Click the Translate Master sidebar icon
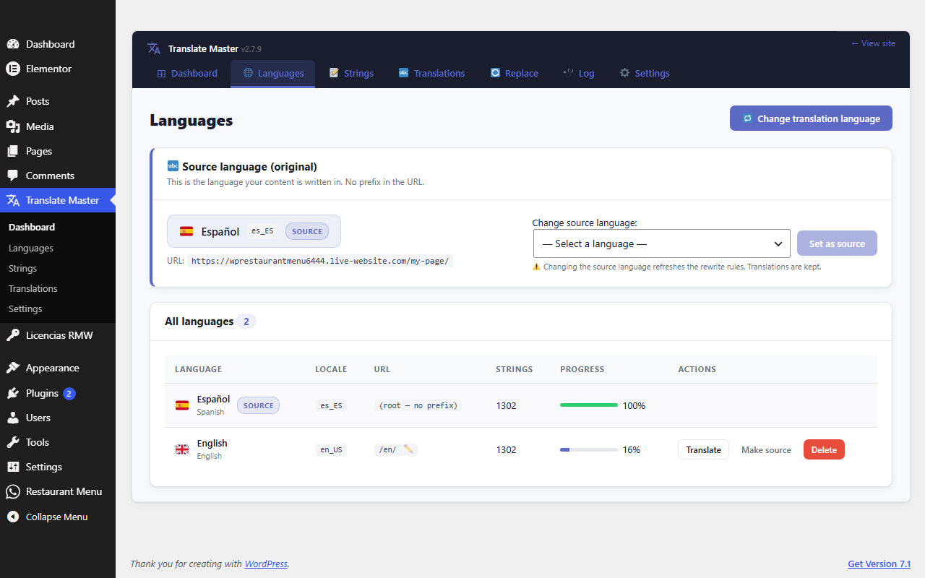The image size is (925, 578). [13, 200]
